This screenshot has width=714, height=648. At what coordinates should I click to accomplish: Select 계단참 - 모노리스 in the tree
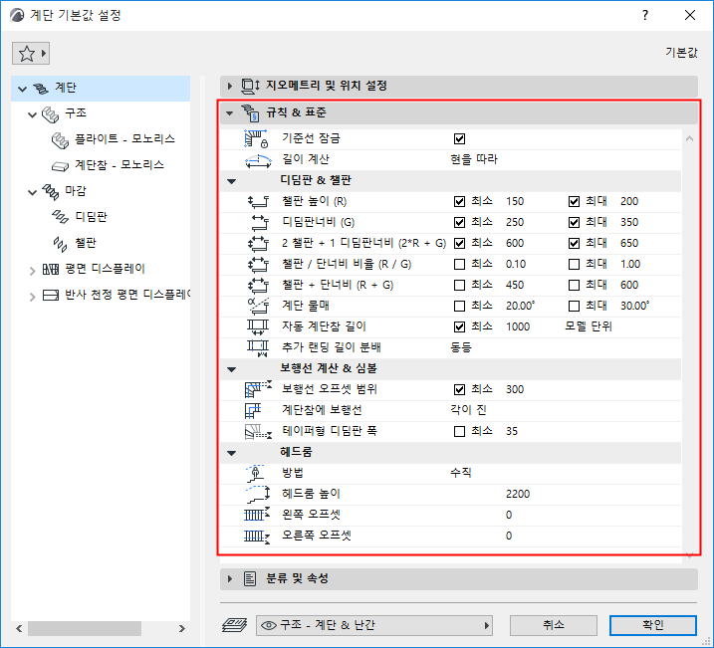(x=119, y=165)
